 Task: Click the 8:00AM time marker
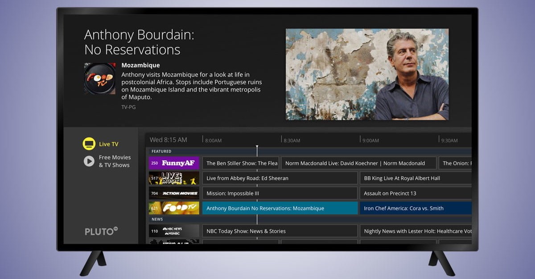click(213, 140)
